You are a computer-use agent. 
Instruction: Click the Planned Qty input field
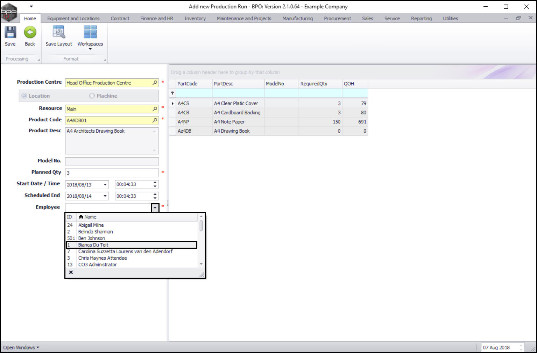[x=112, y=173]
